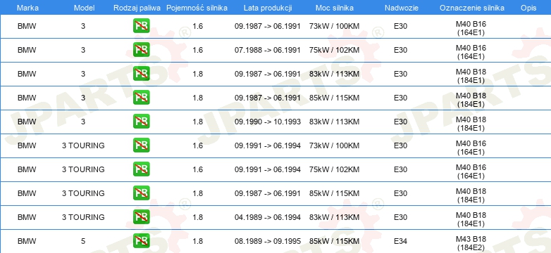Select the E34 body cell

tap(401, 241)
